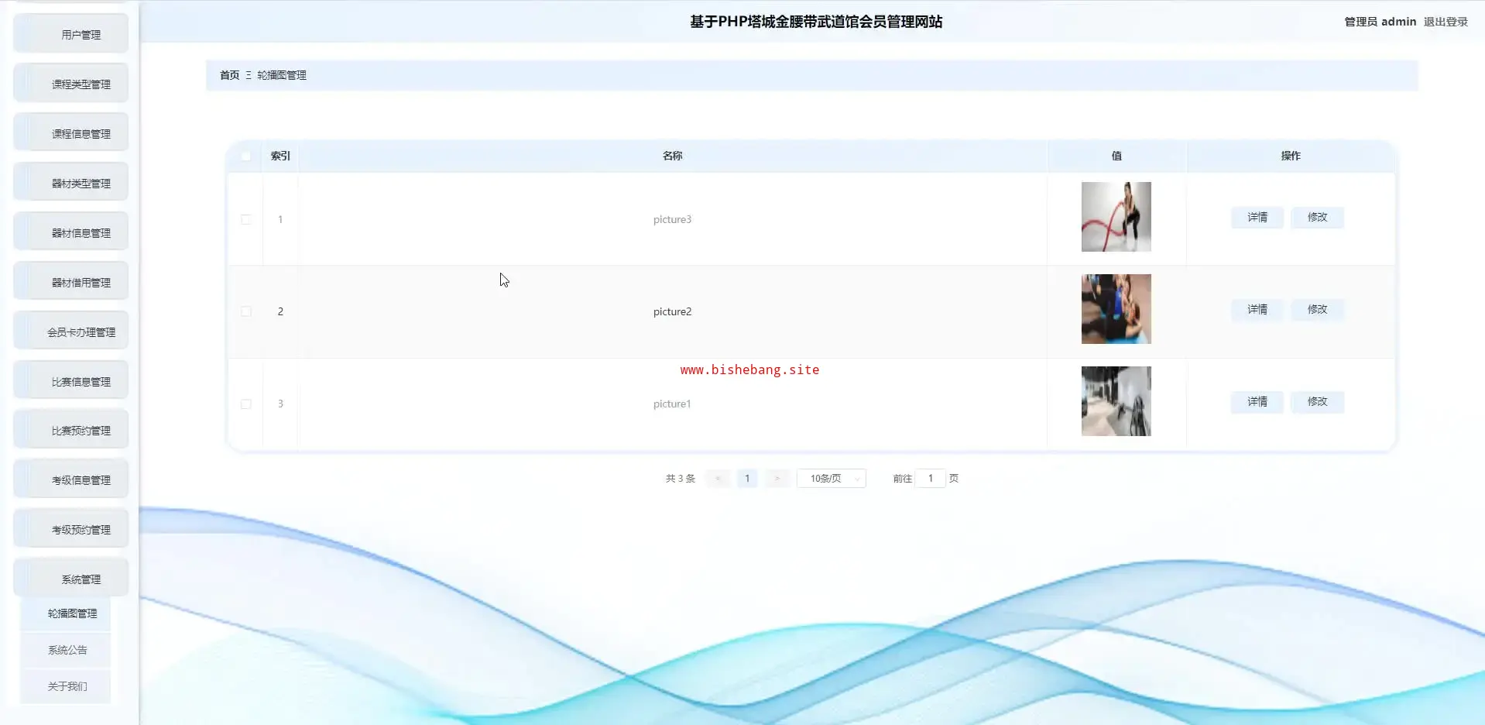Select 轮播图管理 in the sidebar submenu

coord(72,613)
